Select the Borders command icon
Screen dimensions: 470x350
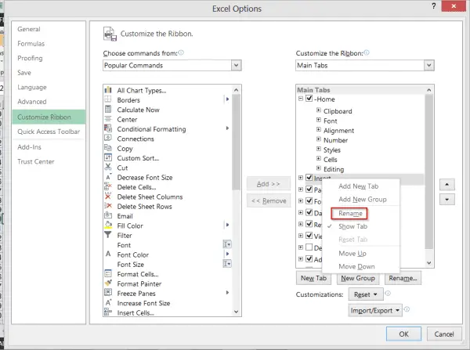[108, 99]
